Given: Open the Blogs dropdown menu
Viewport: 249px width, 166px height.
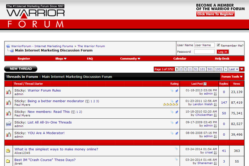Looking at the screenshot, I should pos(61,59).
